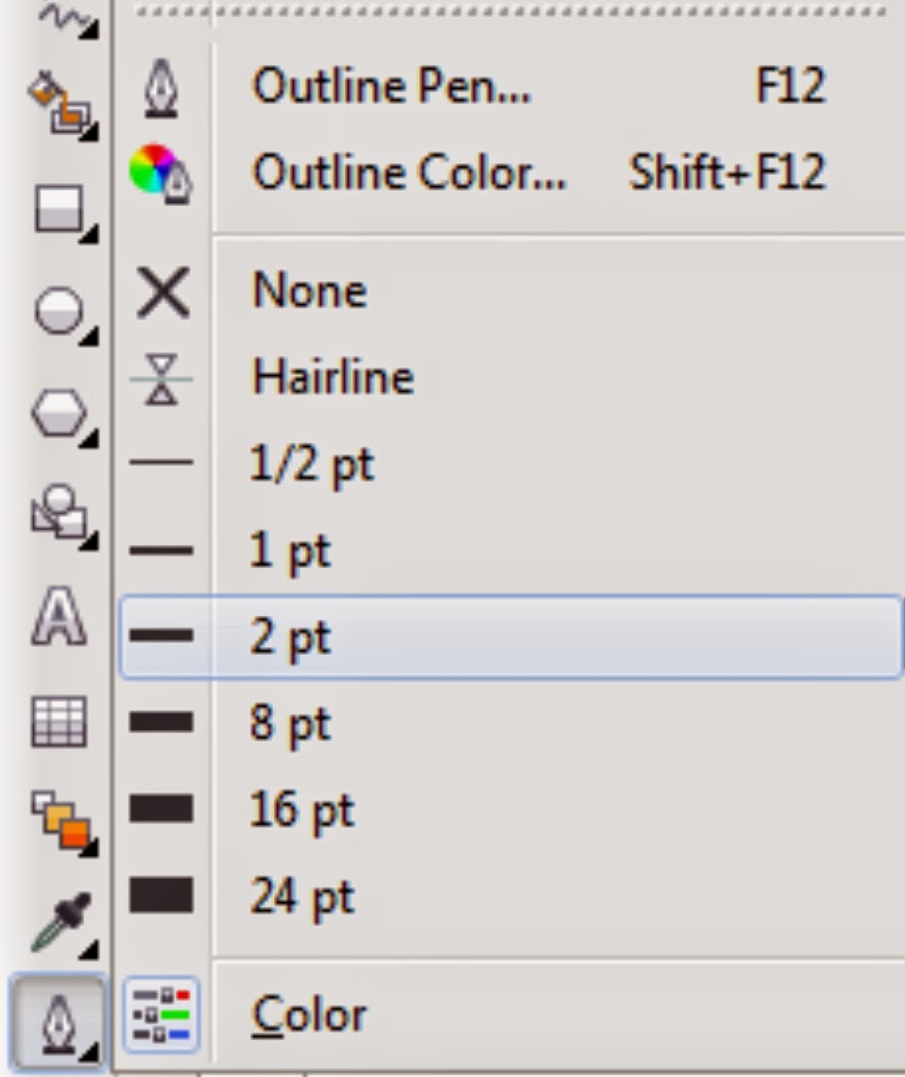Click the Hairline outline icon

point(162,375)
